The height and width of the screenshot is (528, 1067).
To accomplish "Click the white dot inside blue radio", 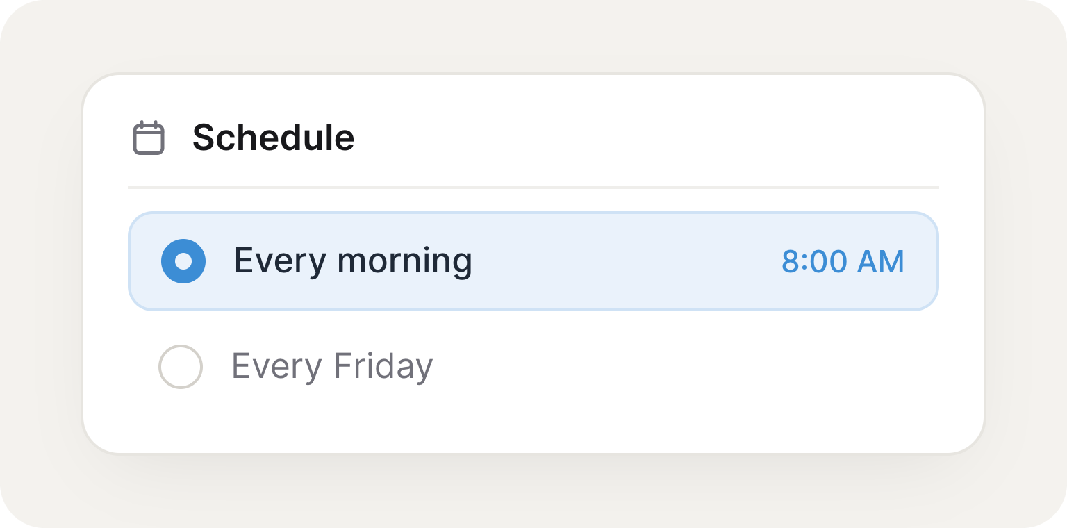I will pyautogui.click(x=183, y=261).
